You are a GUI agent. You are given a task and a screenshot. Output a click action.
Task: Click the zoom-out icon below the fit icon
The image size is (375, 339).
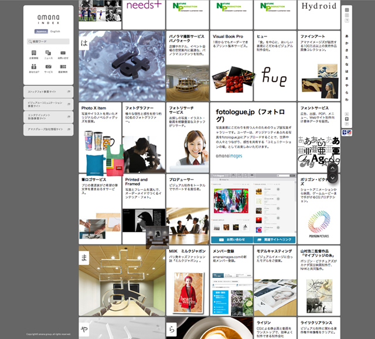click(x=347, y=124)
